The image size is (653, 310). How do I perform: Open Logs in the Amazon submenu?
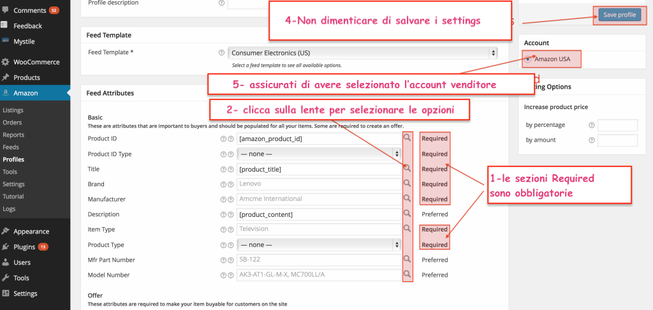coord(9,209)
